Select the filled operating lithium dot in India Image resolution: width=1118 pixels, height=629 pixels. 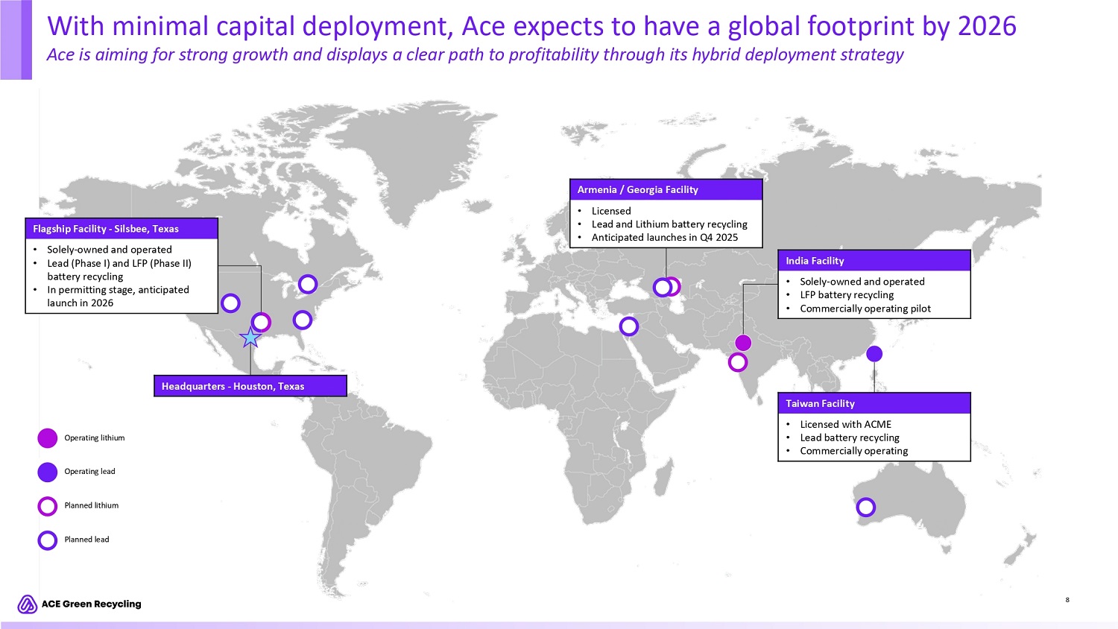743,343
